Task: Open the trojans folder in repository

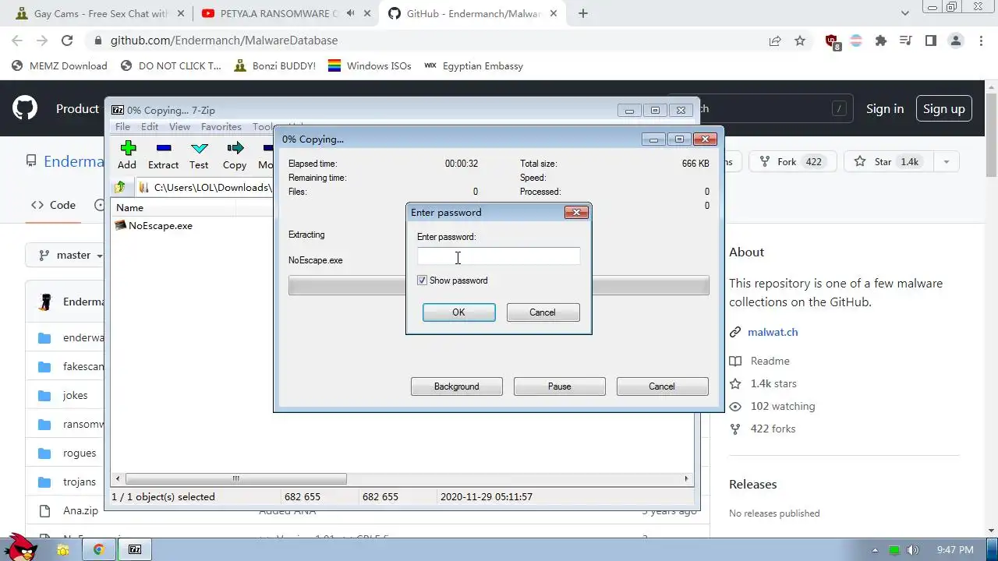Action: (x=80, y=482)
